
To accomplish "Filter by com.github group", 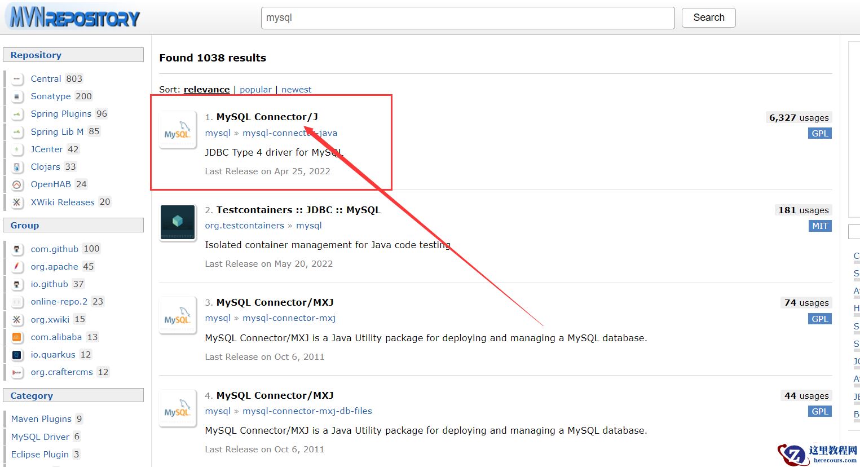I will (x=55, y=249).
